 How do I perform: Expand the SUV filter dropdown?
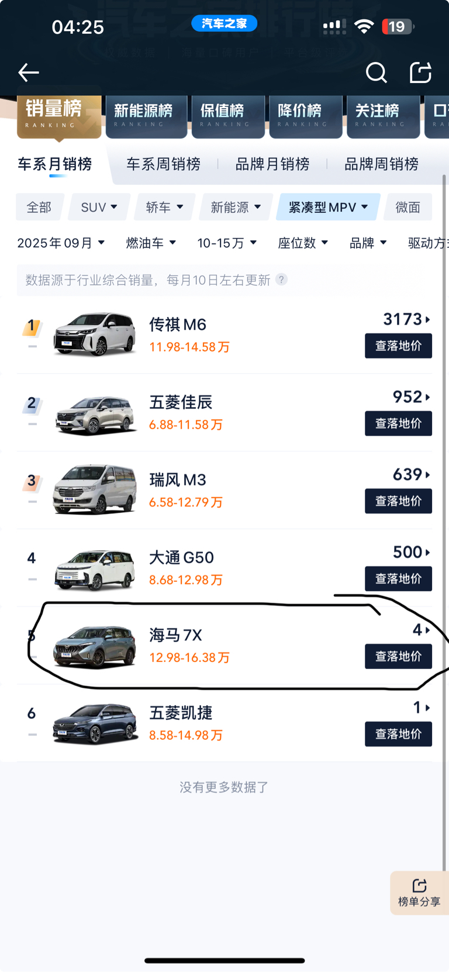tap(99, 207)
